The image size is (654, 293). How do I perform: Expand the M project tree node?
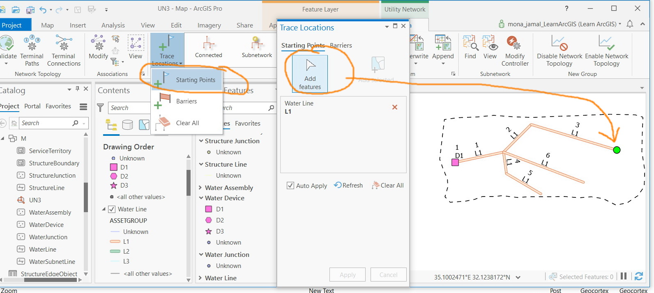click(2, 138)
